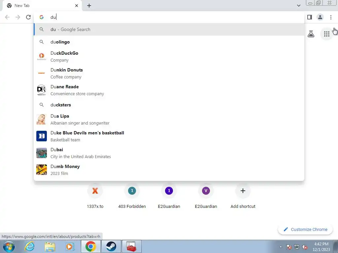Pick the Dua Lipa suggestion

[169, 119]
